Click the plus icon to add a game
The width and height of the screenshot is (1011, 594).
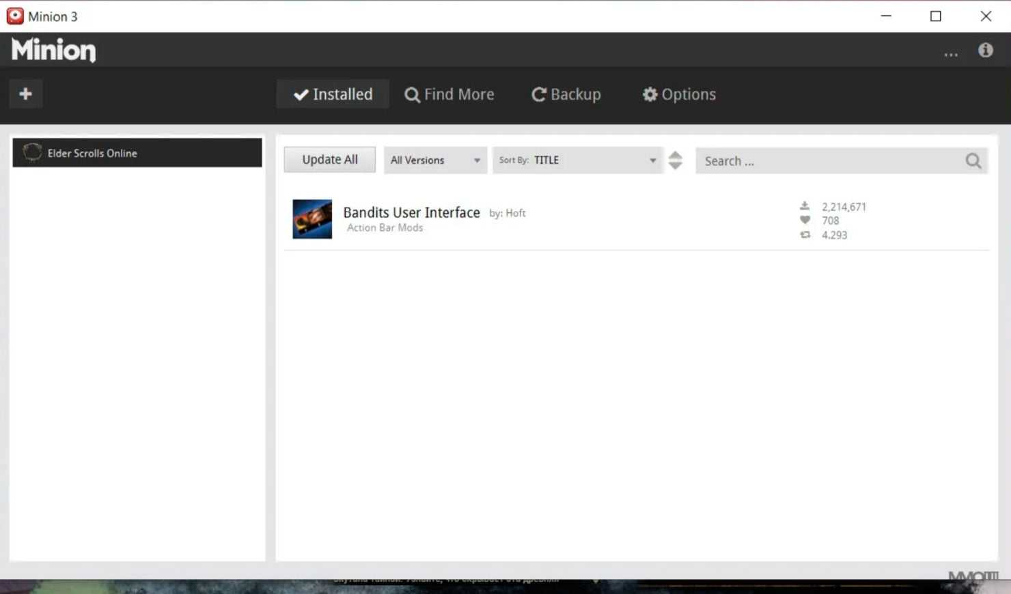[x=26, y=94]
